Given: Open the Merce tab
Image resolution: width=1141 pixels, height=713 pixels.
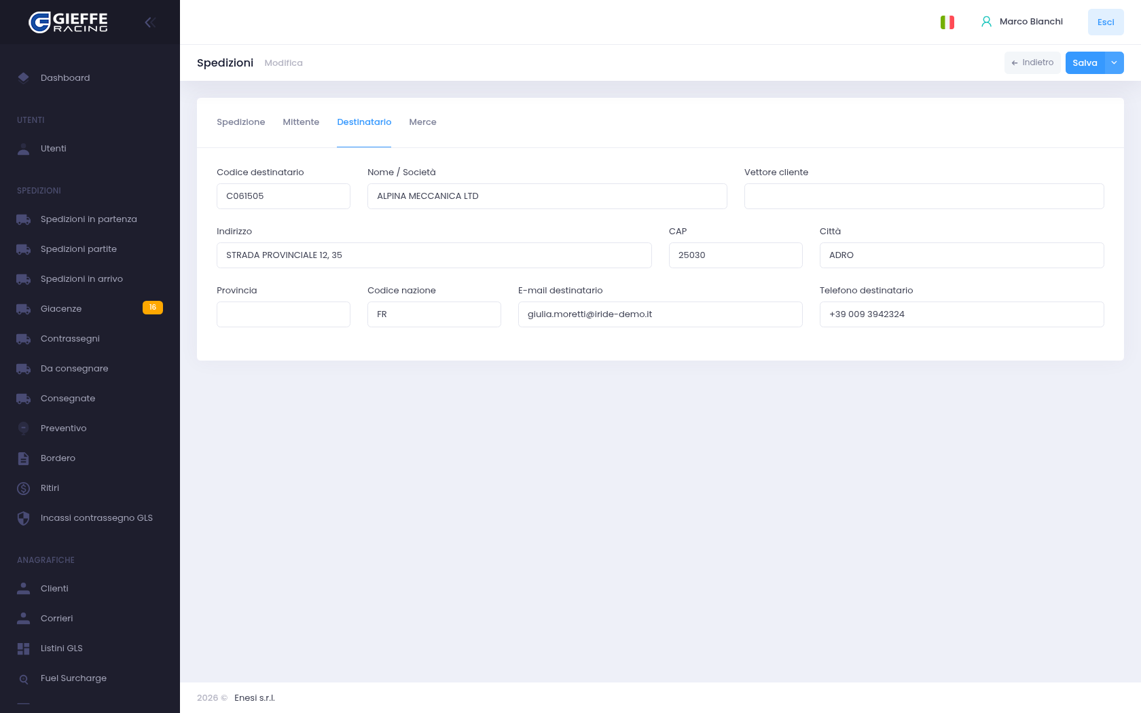Looking at the screenshot, I should click(422, 122).
